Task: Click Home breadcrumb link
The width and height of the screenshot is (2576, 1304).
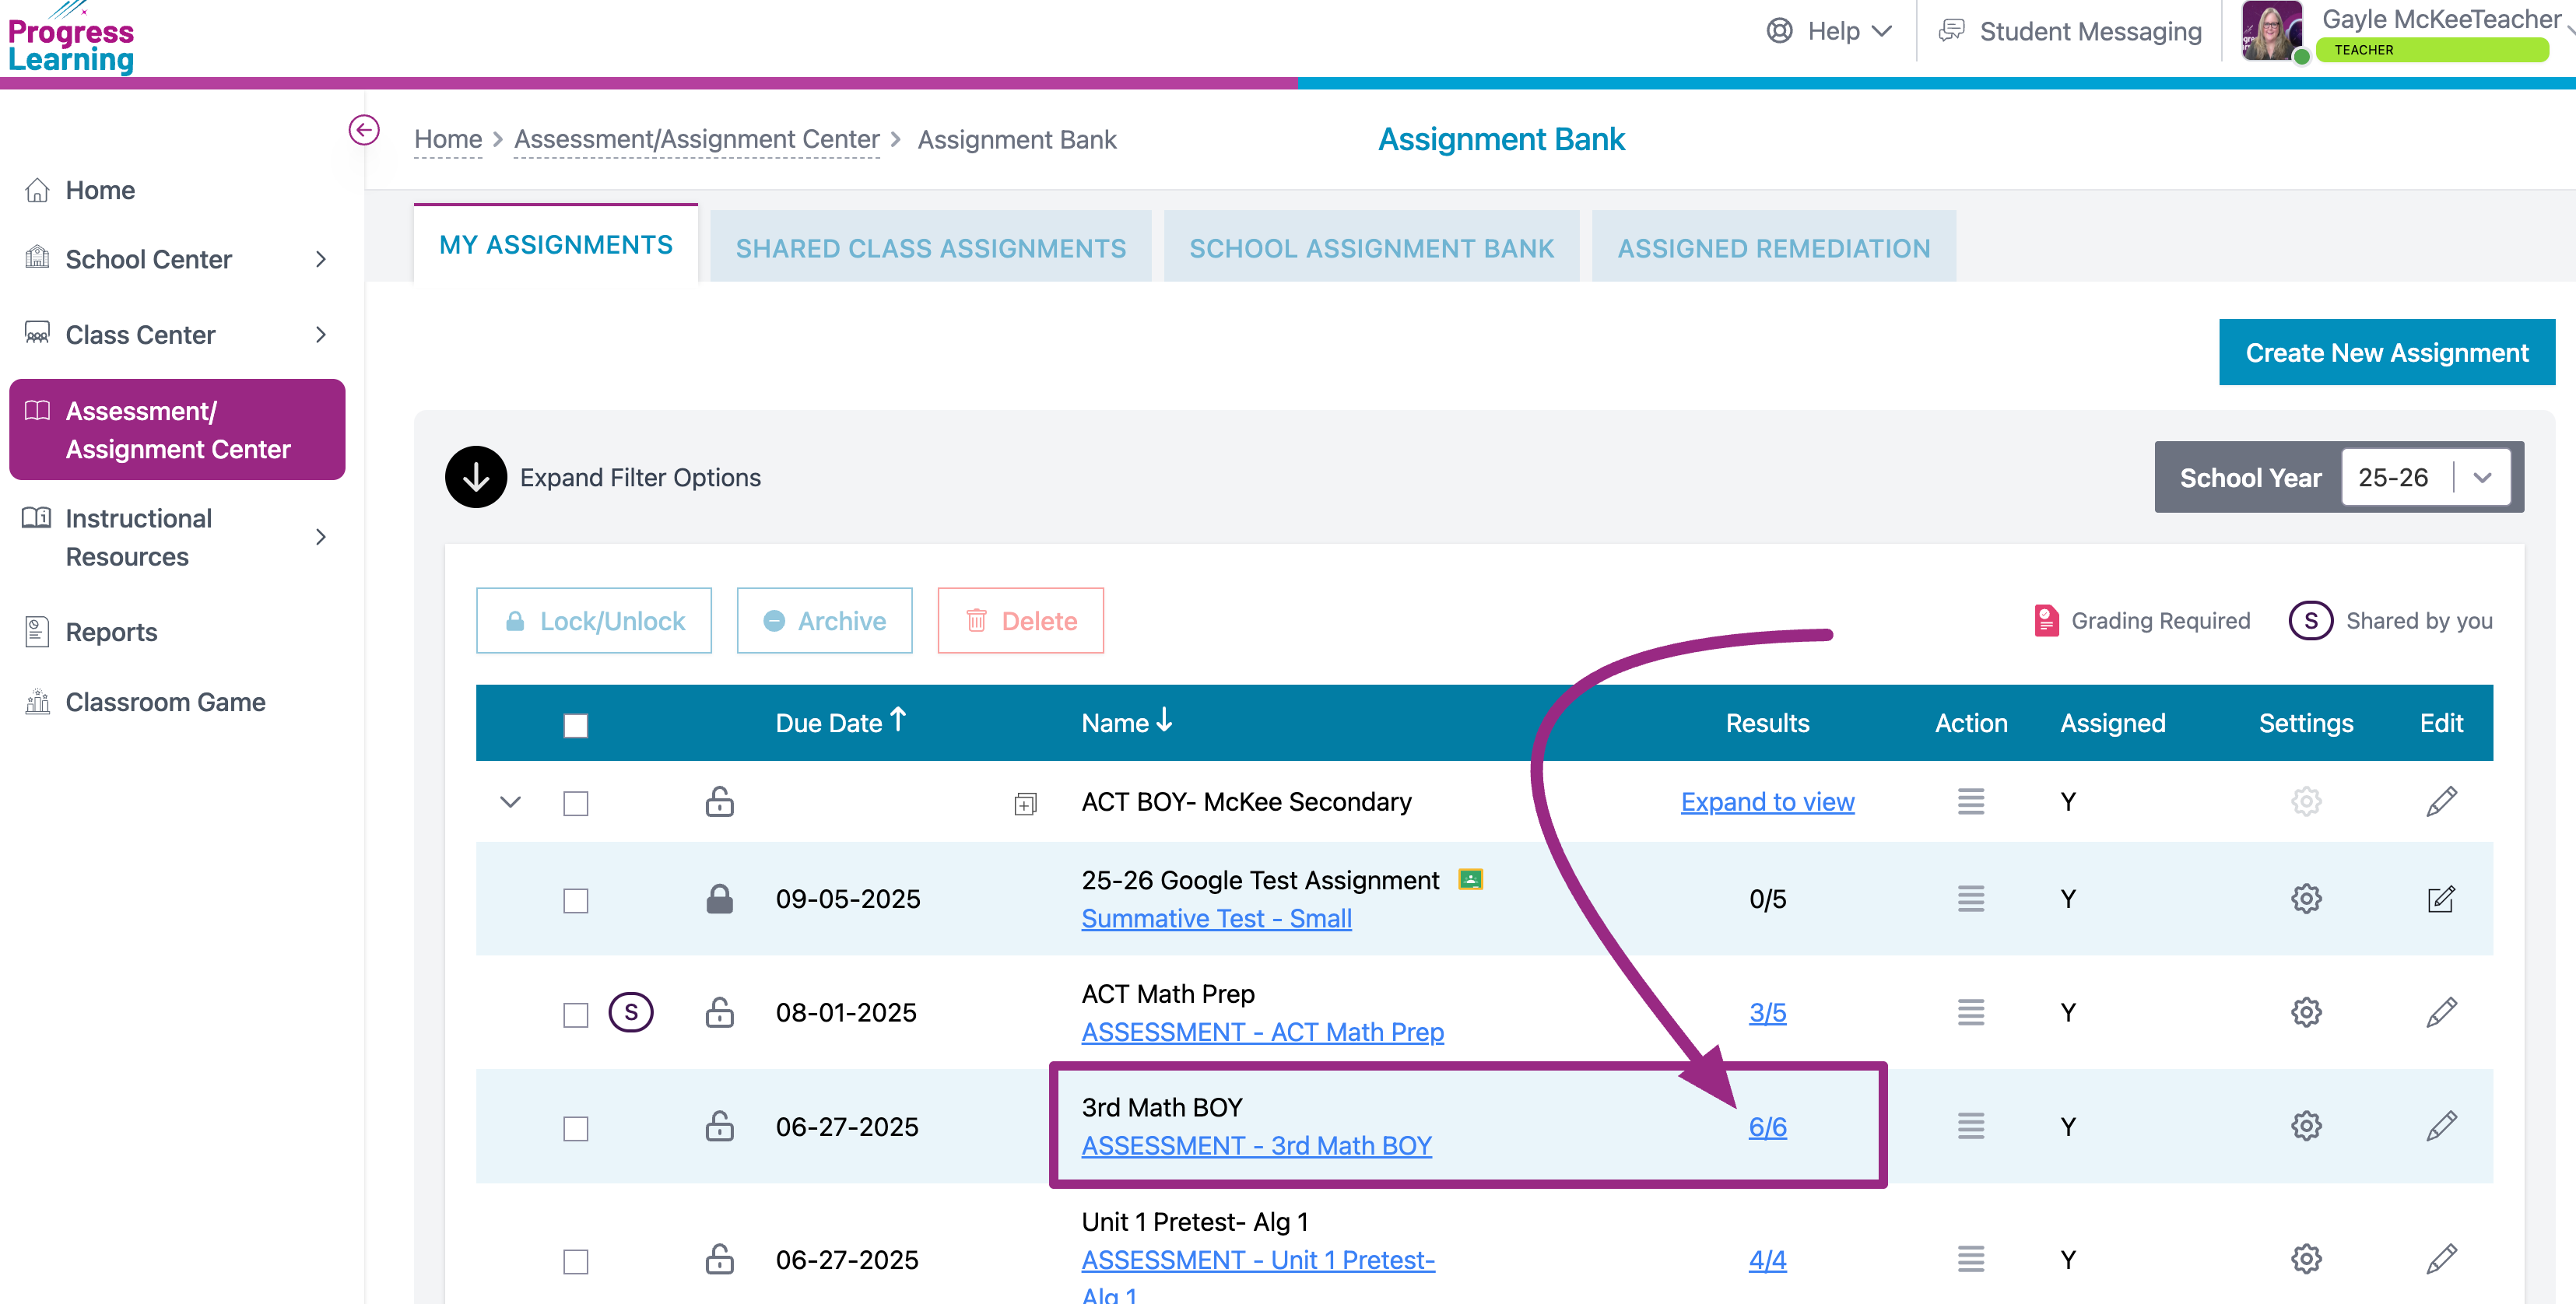Action: (448, 139)
